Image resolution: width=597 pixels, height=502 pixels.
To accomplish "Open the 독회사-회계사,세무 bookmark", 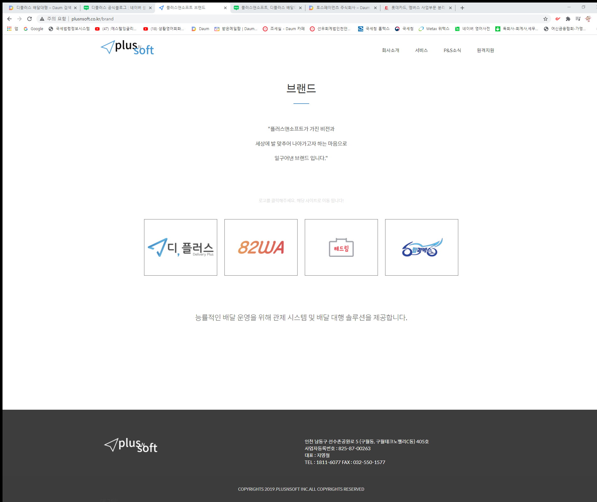I will point(517,29).
